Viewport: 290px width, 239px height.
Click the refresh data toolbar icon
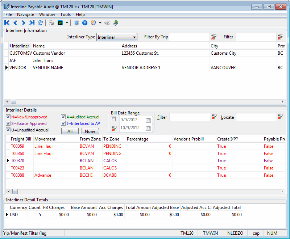point(40,23)
